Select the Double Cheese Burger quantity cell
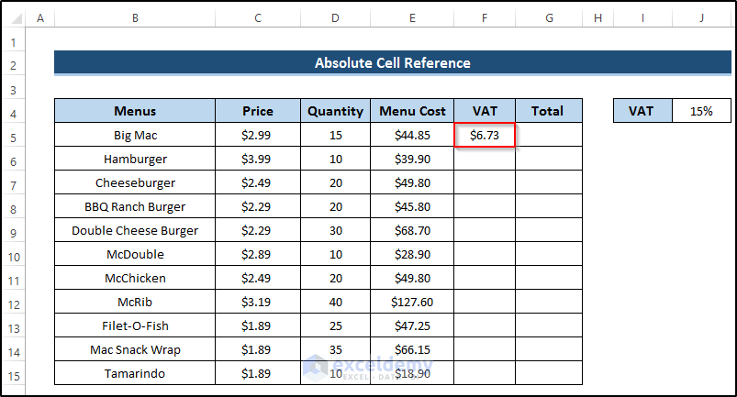This screenshot has height=397, width=737. (x=335, y=231)
